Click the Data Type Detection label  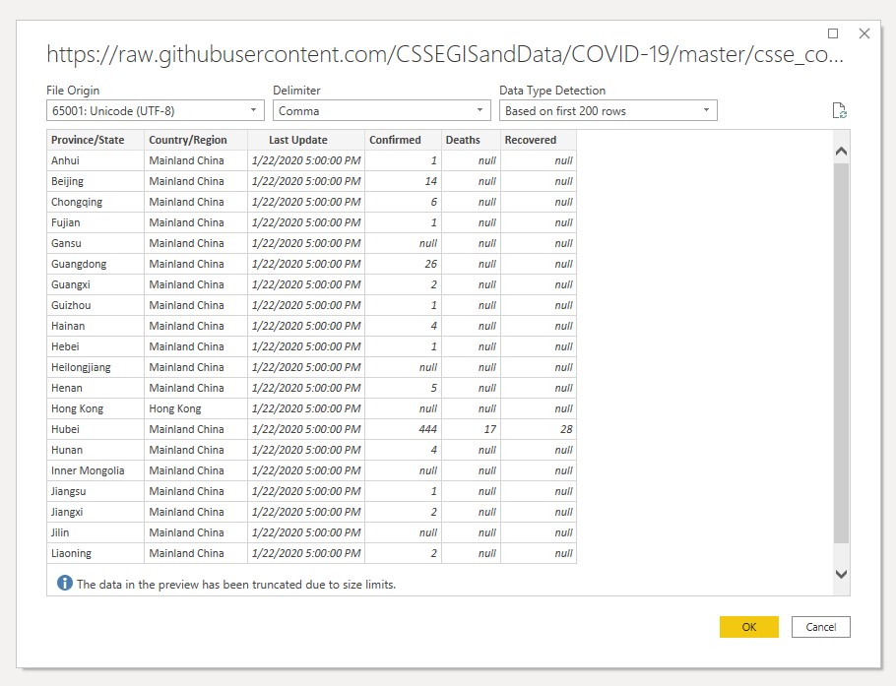tap(552, 91)
